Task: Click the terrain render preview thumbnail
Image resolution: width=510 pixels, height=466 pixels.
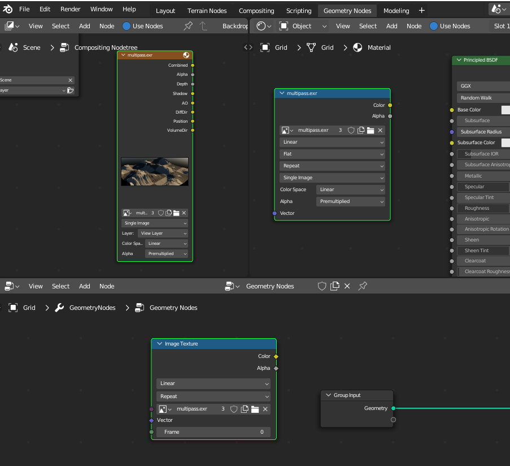Action: pyautogui.click(x=155, y=172)
